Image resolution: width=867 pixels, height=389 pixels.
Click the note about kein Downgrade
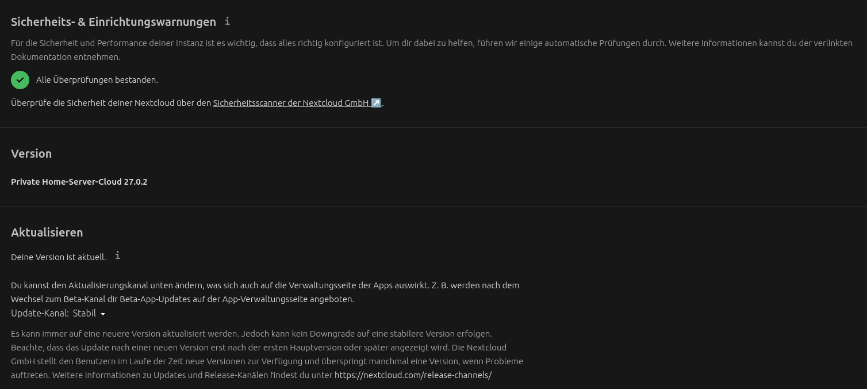coord(267,354)
